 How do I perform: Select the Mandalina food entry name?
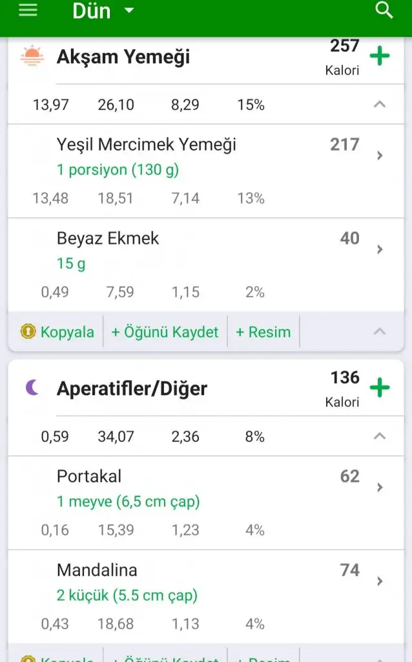[97, 570]
